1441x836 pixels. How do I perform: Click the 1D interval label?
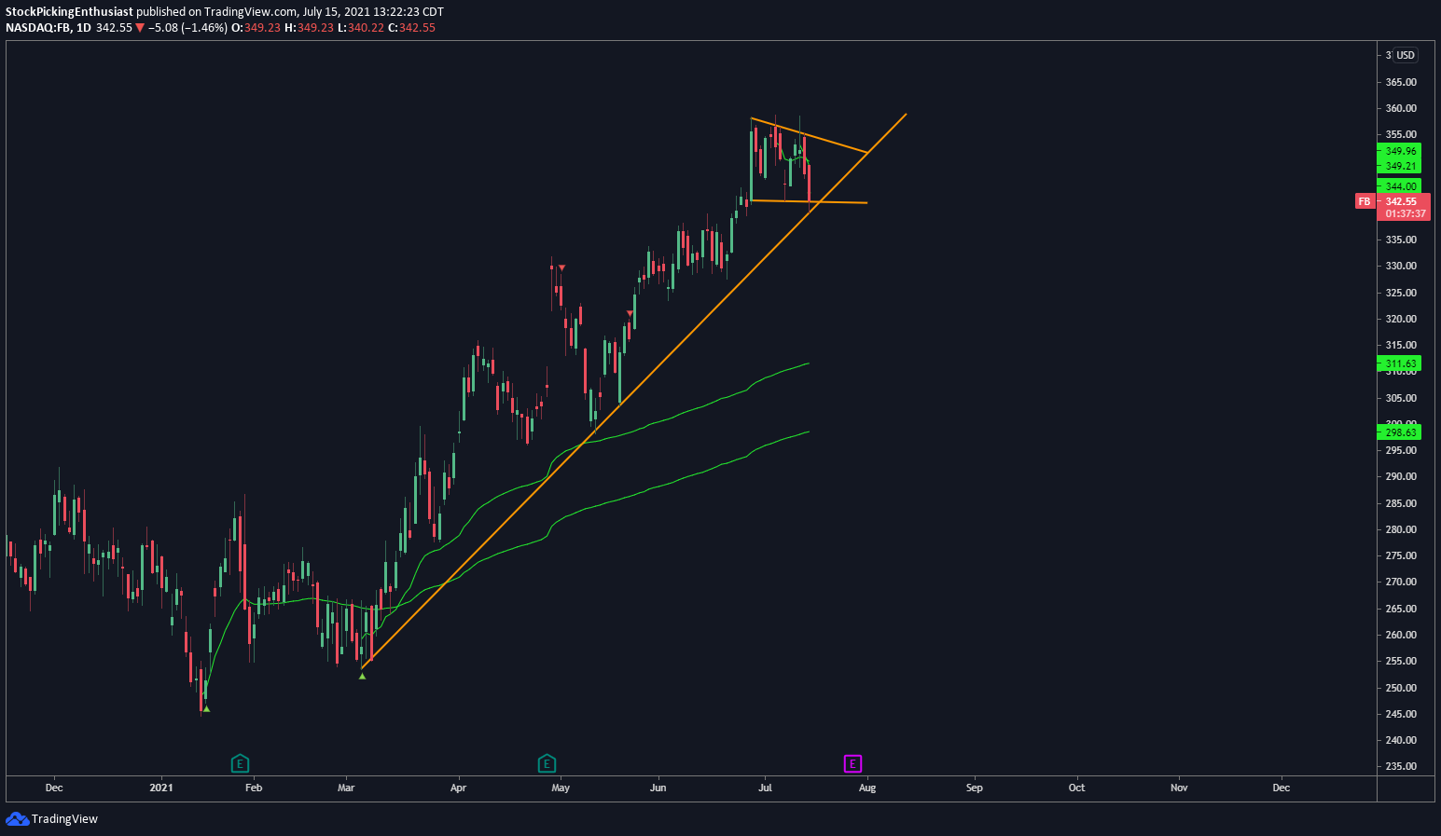(x=84, y=28)
